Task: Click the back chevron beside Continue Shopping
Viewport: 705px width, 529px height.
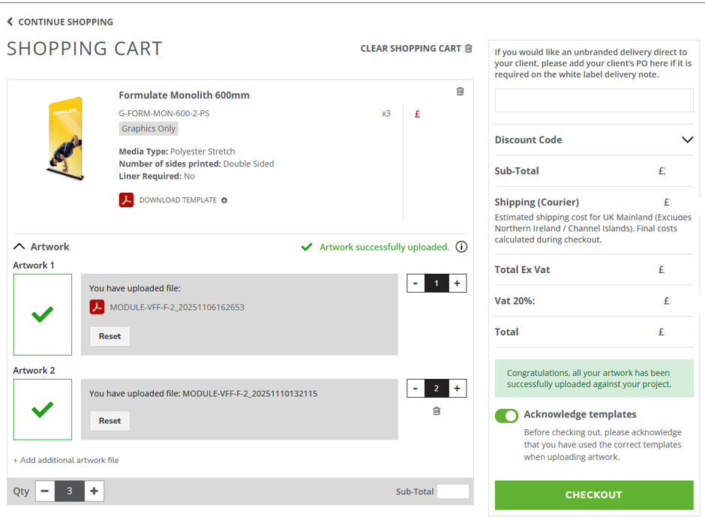Action: click(x=9, y=21)
